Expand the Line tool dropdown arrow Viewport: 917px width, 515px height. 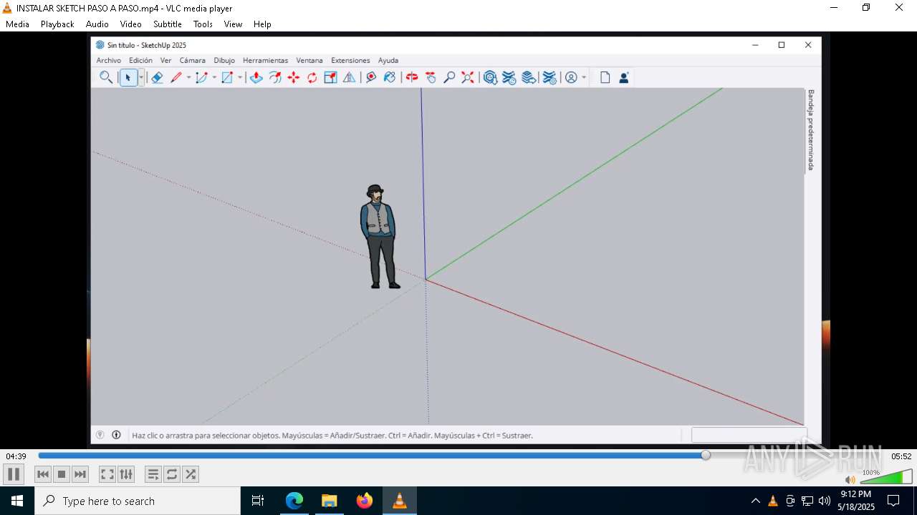[x=188, y=77]
